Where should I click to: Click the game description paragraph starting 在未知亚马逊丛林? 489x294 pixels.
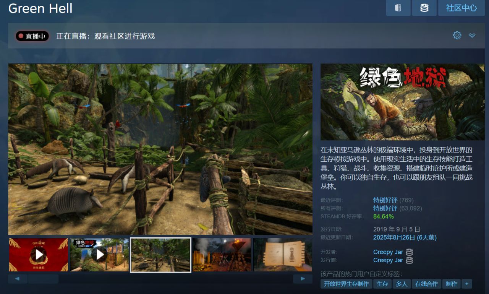[397, 168]
